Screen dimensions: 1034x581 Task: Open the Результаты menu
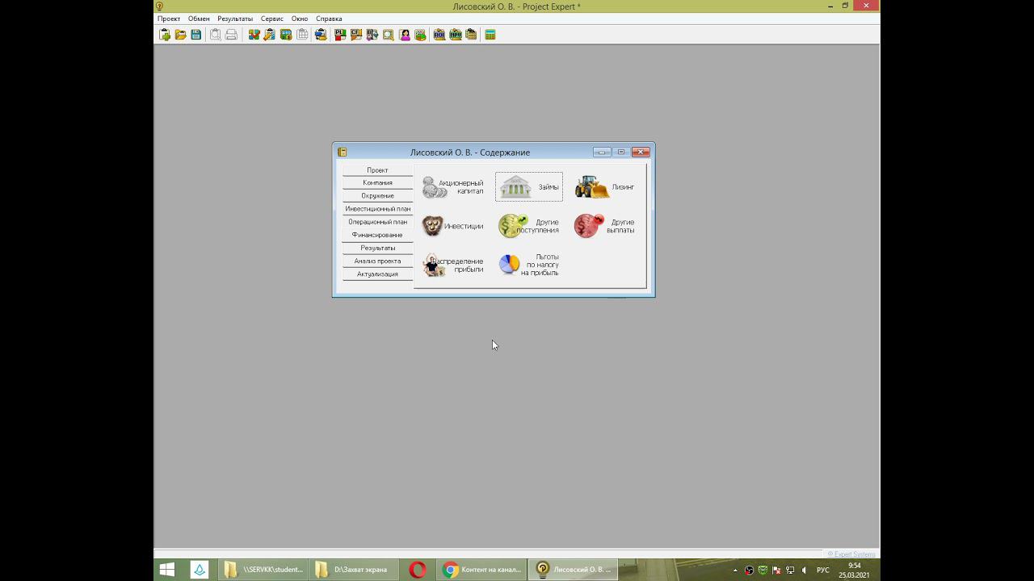coord(235,19)
